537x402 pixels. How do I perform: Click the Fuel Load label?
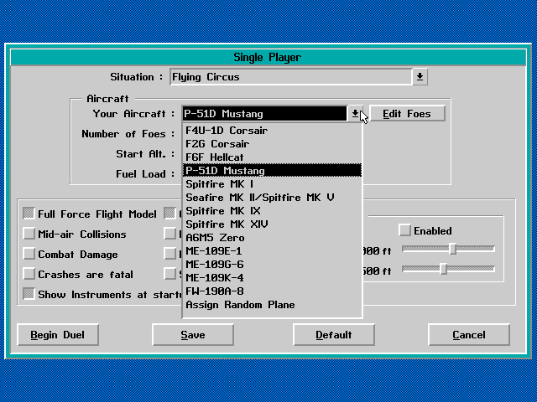pyautogui.click(x=145, y=174)
